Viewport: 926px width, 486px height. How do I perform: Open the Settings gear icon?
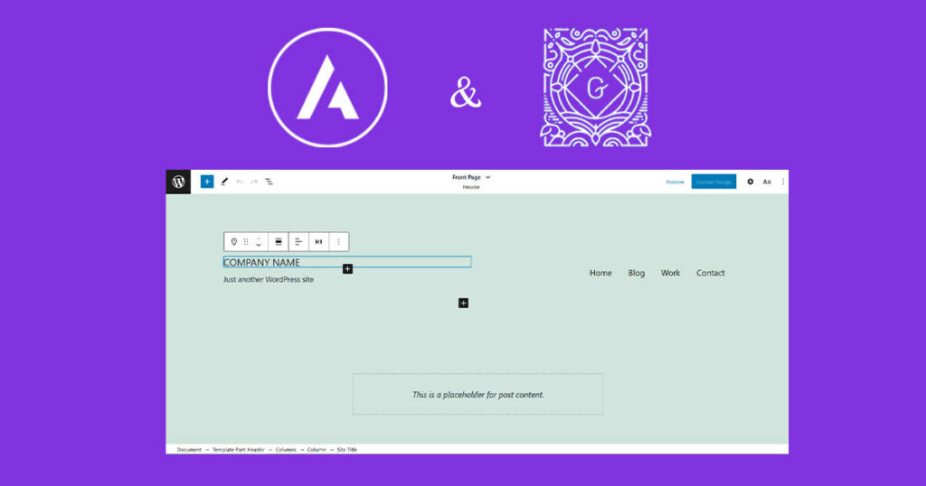[x=750, y=182]
